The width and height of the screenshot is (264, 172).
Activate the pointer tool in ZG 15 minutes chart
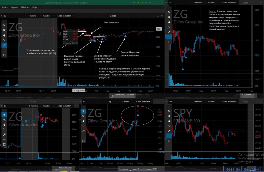pyautogui.click(x=4, y=115)
